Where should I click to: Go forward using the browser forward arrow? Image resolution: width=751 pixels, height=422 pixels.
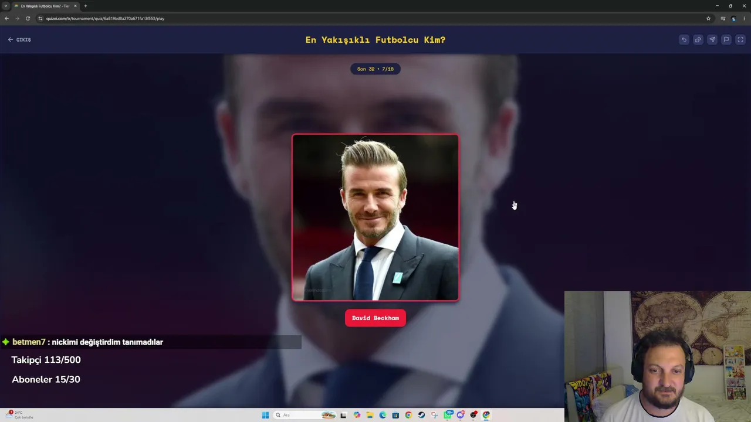click(17, 18)
